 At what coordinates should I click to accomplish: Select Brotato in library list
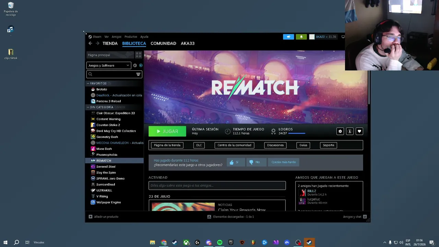click(102, 89)
